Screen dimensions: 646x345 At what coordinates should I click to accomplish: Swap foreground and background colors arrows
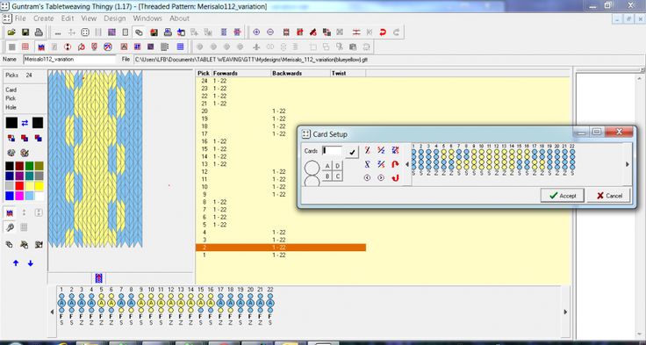coord(25,123)
